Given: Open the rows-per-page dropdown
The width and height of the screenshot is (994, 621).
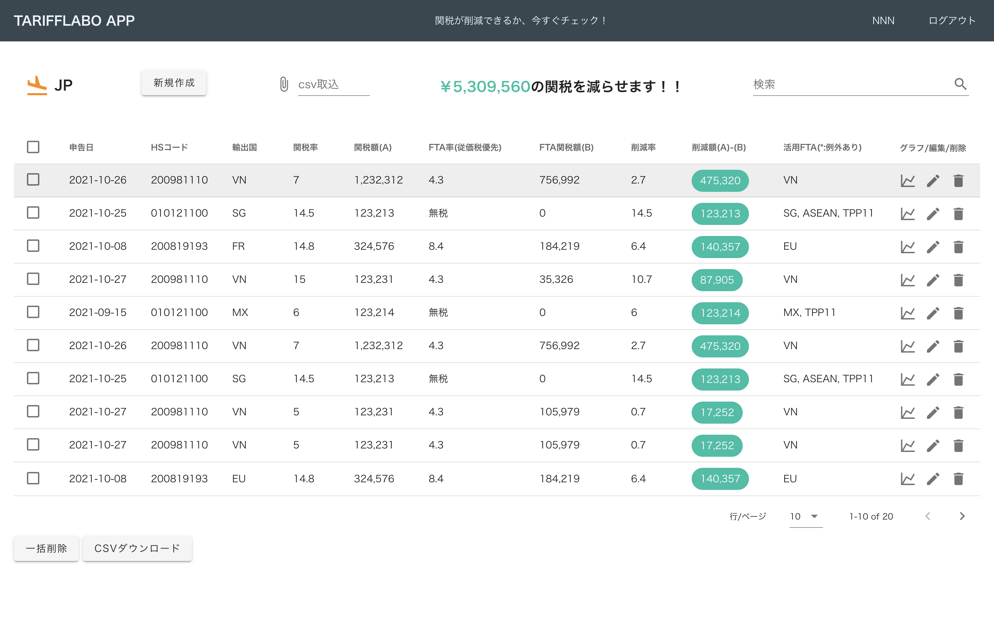Looking at the screenshot, I should click(x=805, y=517).
